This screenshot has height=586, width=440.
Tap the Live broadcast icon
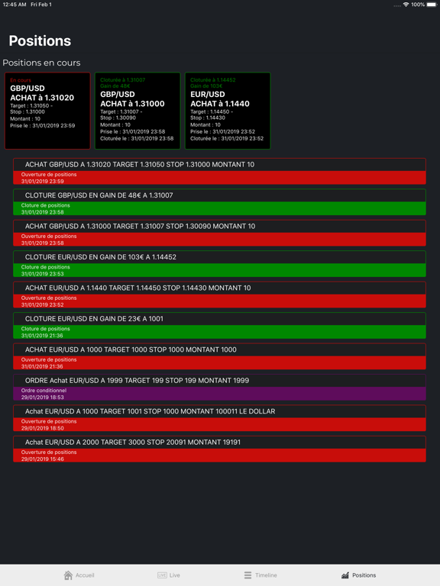coord(162,575)
